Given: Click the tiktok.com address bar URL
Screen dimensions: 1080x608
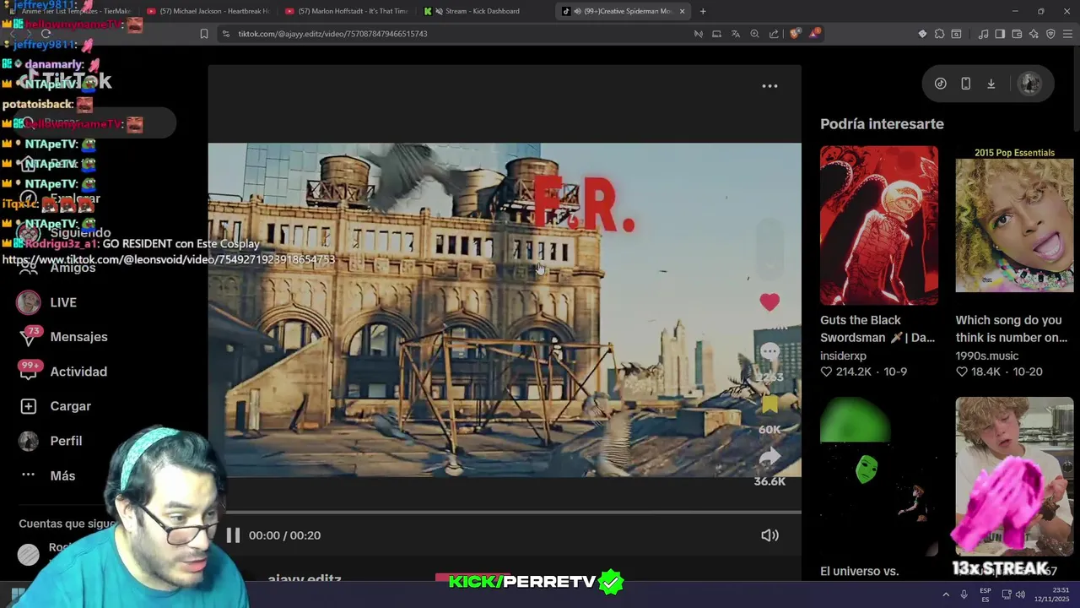Looking at the screenshot, I should [332, 34].
